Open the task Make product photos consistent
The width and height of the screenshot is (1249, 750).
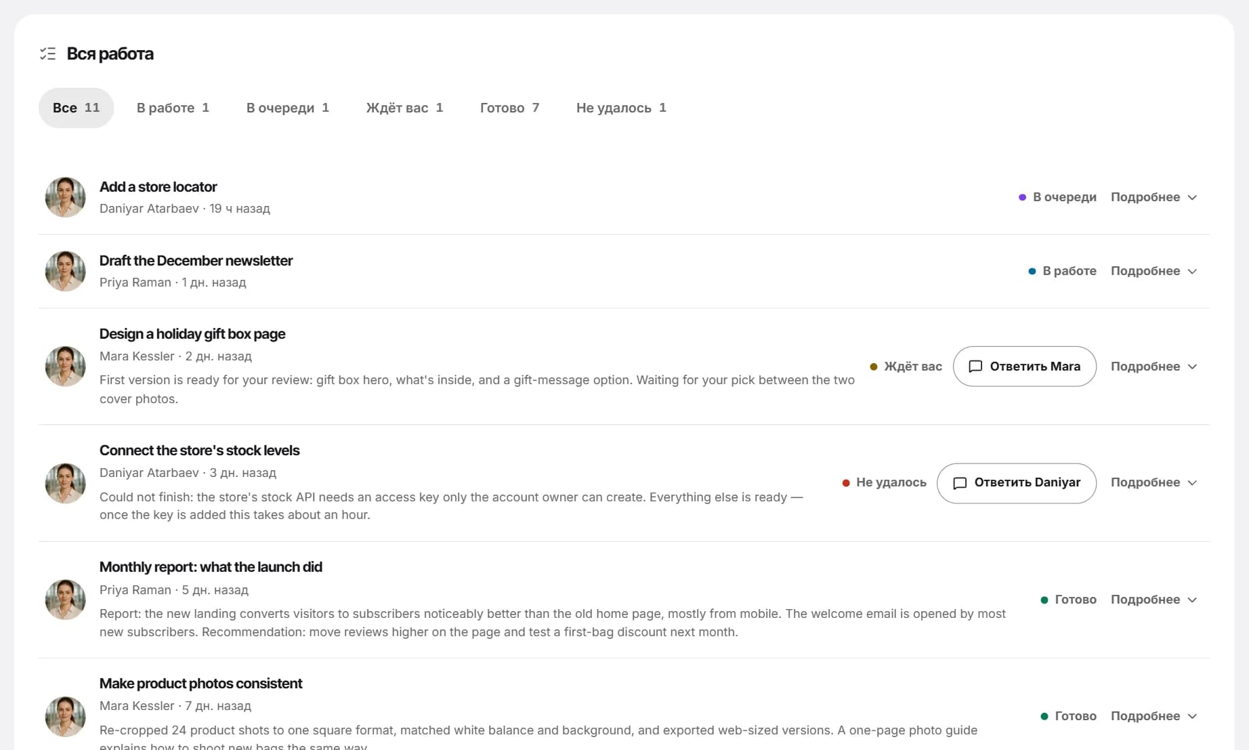[x=200, y=684]
